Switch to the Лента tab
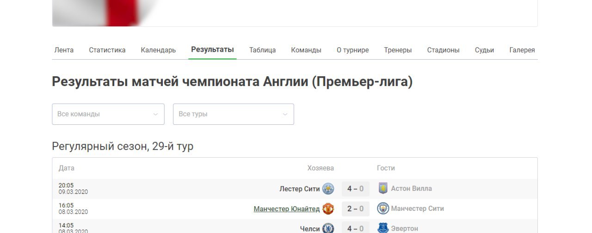This screenshot has height=233, width=592. coord(64,50)
